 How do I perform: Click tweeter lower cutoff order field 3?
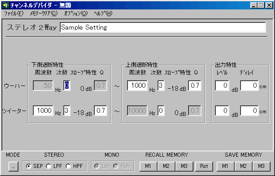tap(67, 111)
